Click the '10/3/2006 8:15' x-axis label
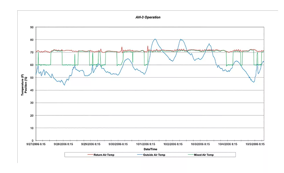 pos(200,144)
